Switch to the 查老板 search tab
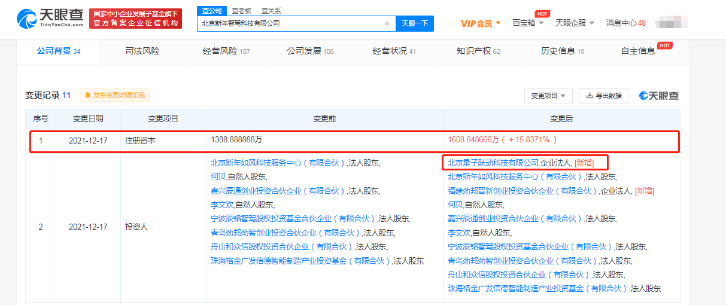 tap(242, 11)
